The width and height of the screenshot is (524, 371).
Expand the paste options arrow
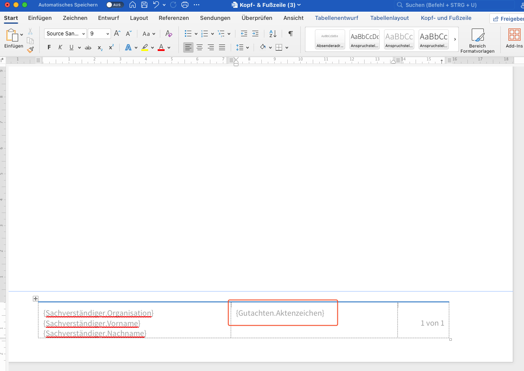(22, 35)
